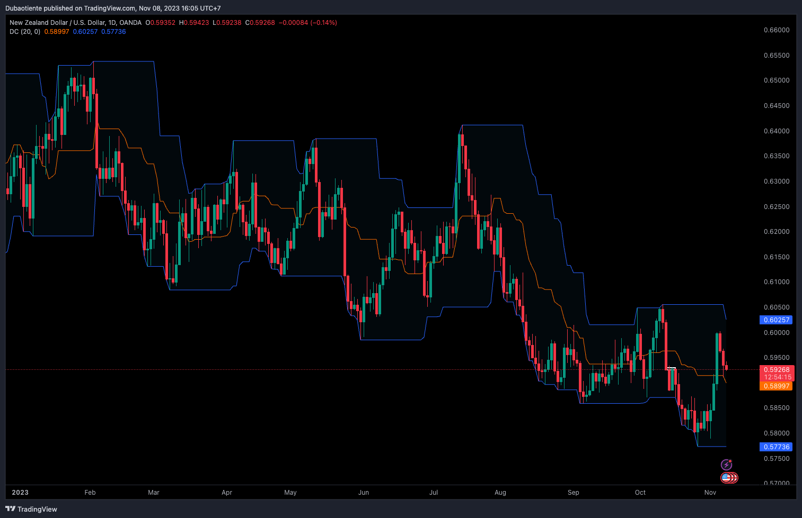
Task: Click the 2023 label on the time axis
Action: point(20,493)
